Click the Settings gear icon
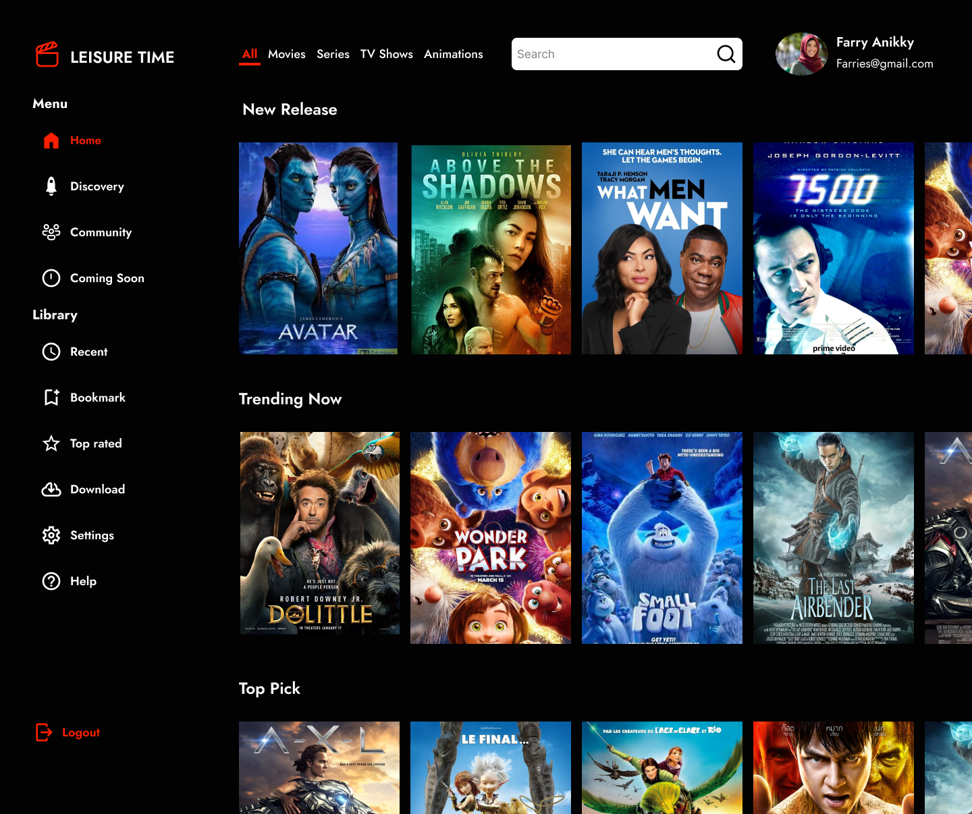This screenshot has height=814, width=972. [x=51, y=535]
